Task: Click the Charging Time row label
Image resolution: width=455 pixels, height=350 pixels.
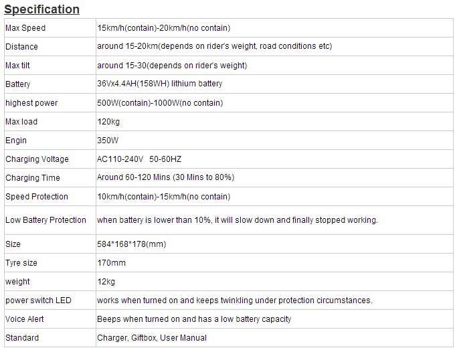Action: pyautogui.click(x=33, y=178)
